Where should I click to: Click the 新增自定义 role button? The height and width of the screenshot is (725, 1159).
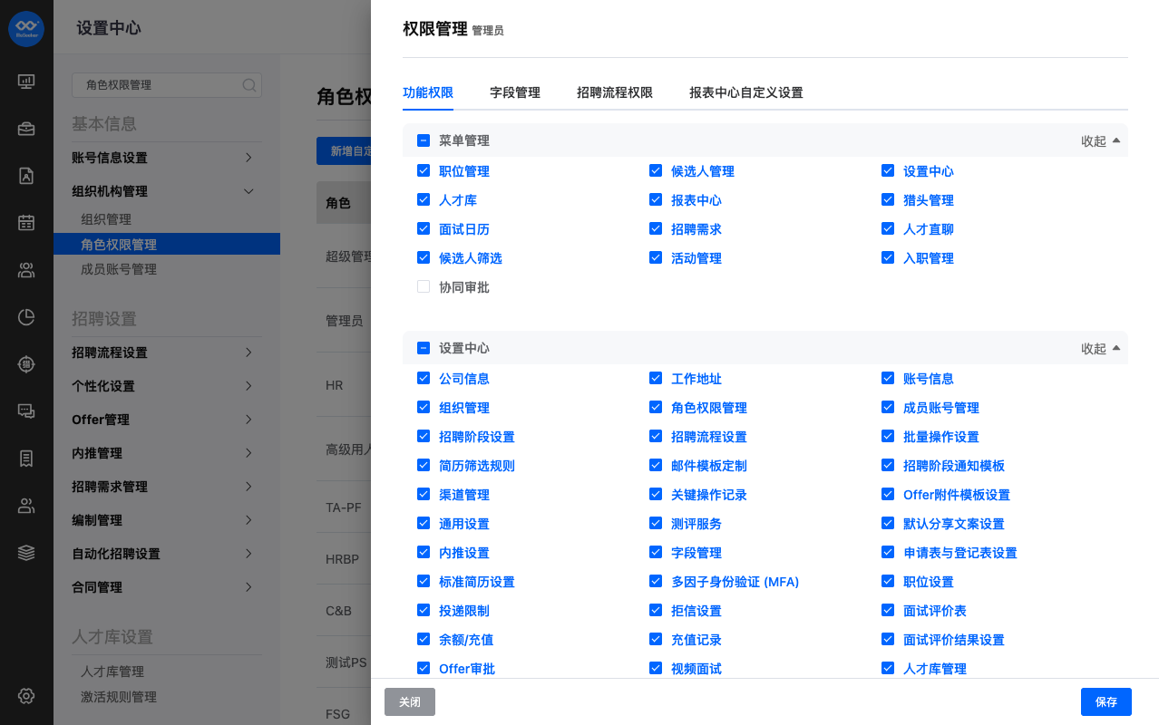[x=344, y=151]
